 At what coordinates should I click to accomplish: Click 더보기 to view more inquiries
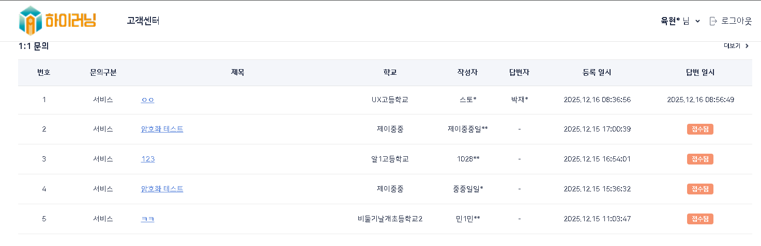pos(732,46)
